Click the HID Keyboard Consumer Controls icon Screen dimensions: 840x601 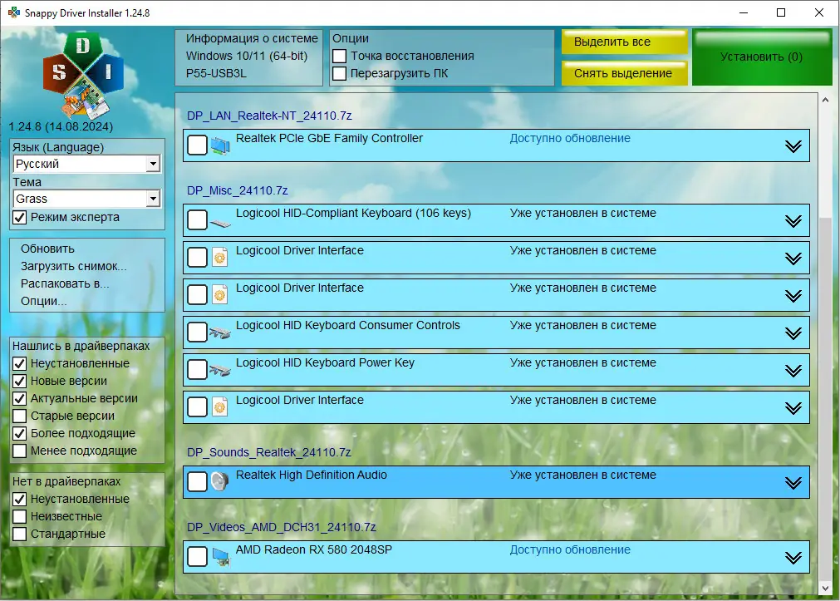(x=220, y=332)
